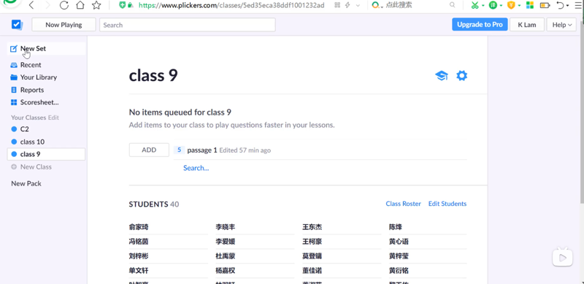Open Recent in the sidebar
Screen dimensions: 584x284
click(x=31, y=65)
